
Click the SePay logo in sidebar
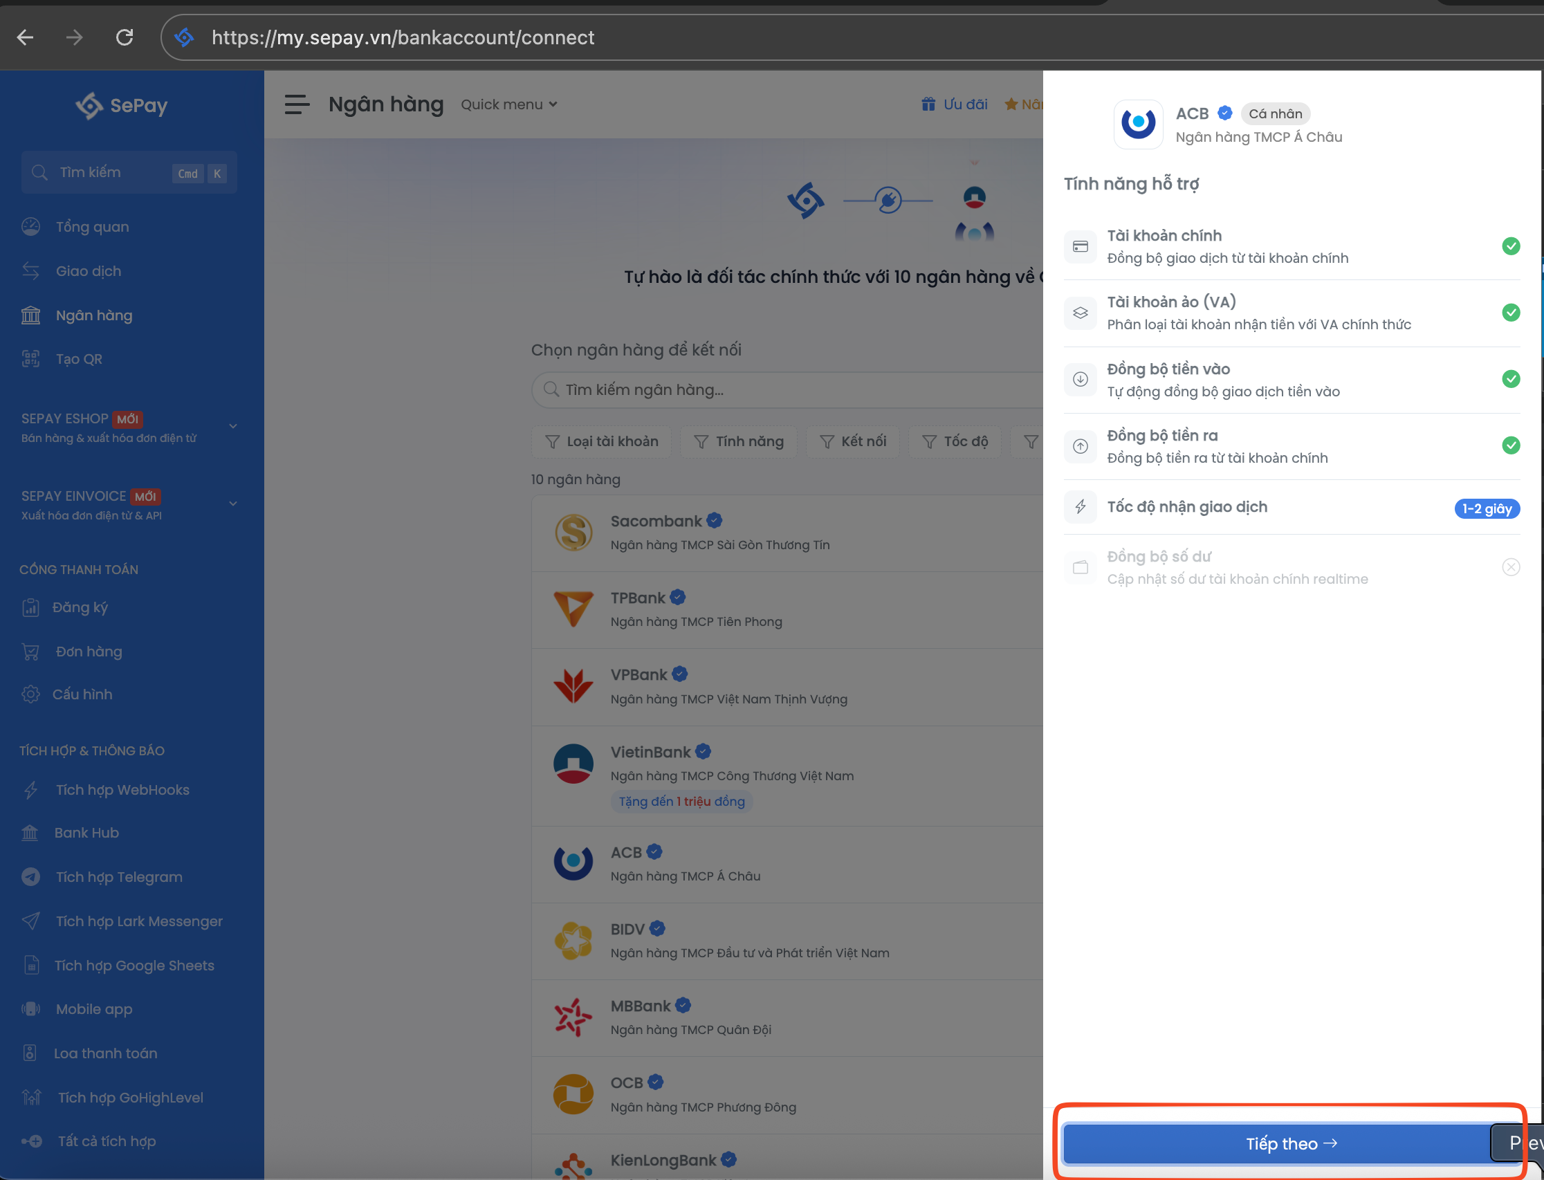pos(122,106)
